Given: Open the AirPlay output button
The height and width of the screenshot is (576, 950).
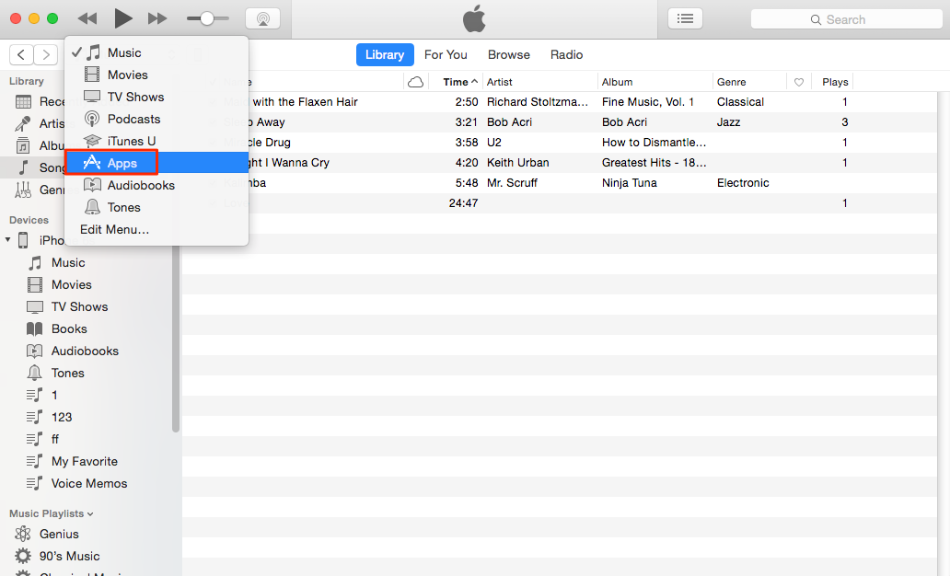Looking at the screenshot, I should pos(263,18).
